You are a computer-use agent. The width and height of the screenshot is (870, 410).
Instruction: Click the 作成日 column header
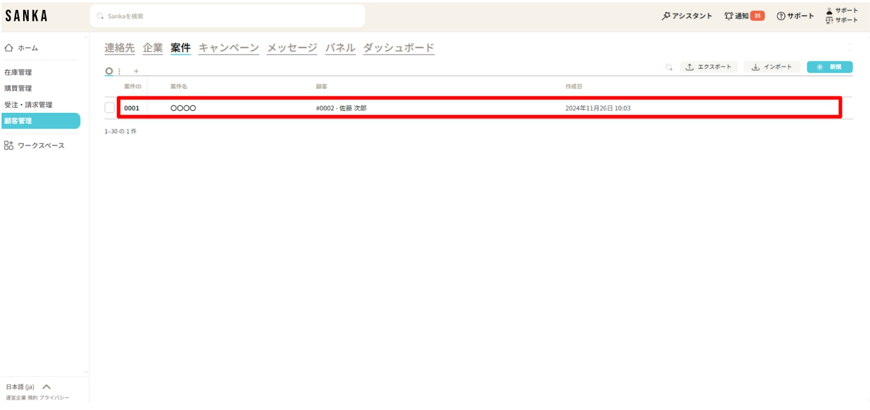[574, 87]
